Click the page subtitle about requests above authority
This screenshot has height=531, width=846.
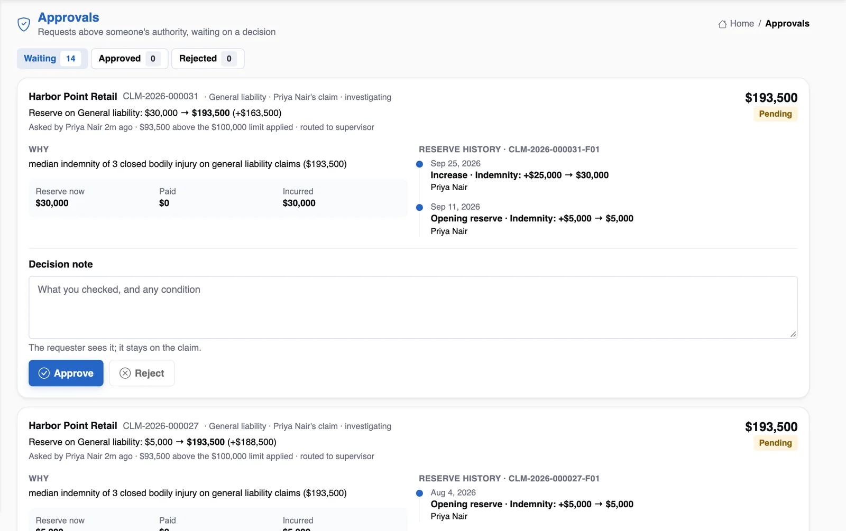pos(157,32)
